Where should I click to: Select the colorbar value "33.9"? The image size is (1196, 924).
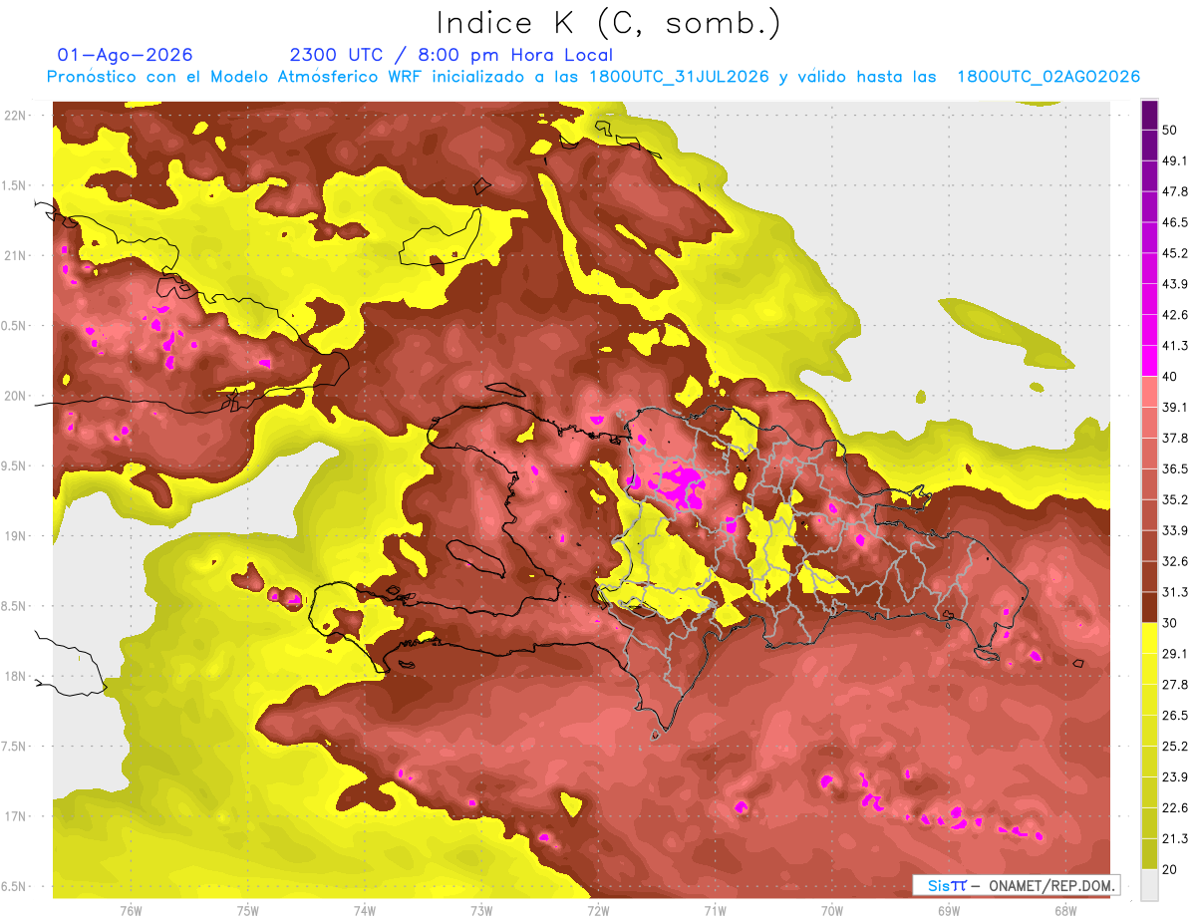coord(1175,531)
